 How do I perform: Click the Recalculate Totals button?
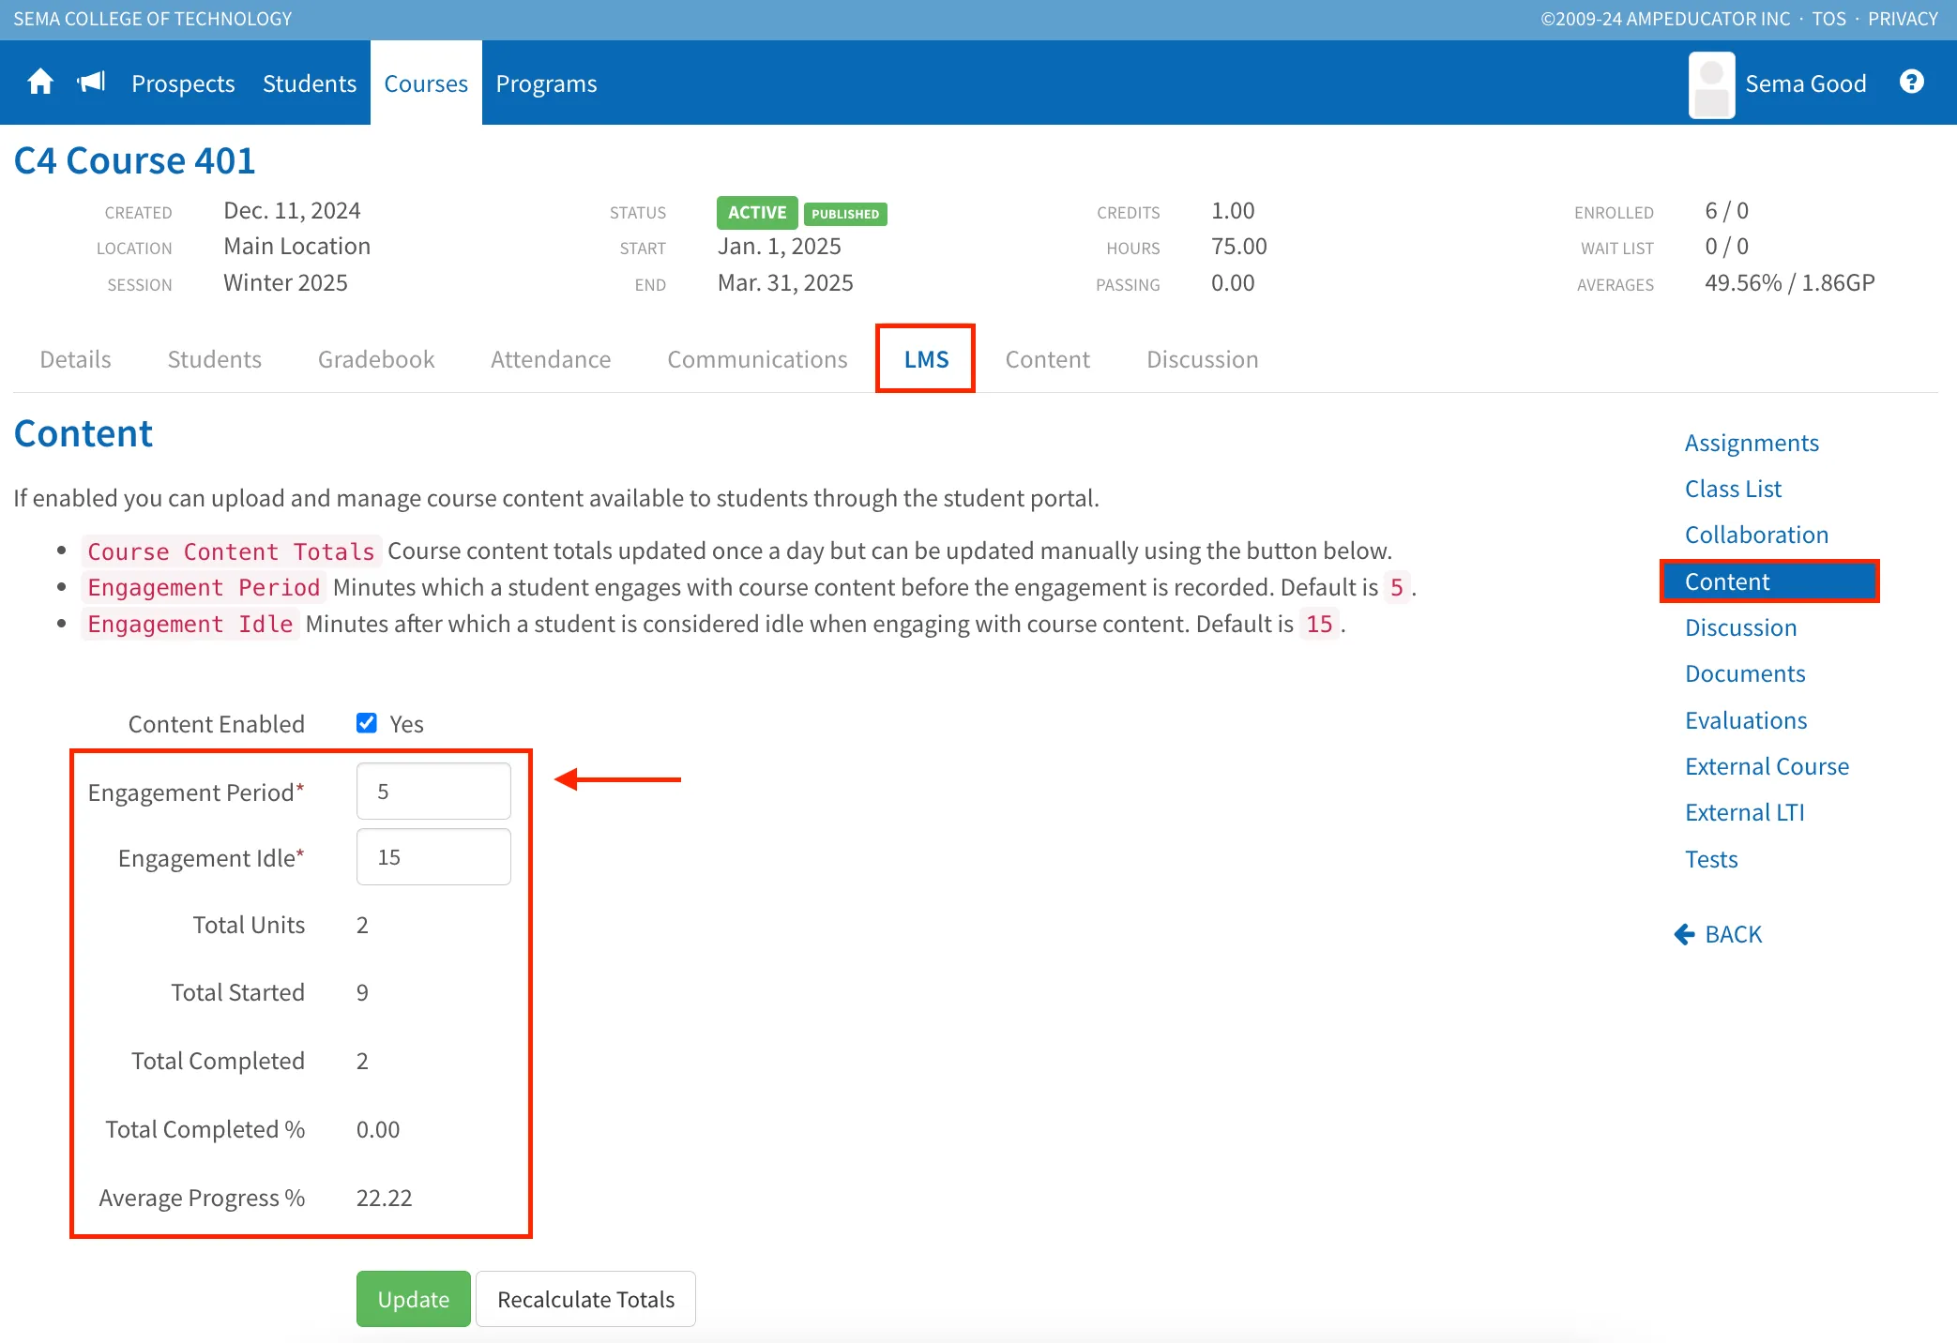point(586,1299)
